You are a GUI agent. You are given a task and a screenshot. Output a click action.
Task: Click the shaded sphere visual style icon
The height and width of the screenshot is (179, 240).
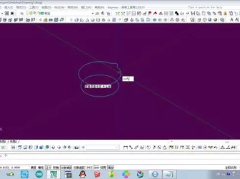pyautogui.click(x=215, y=20)
